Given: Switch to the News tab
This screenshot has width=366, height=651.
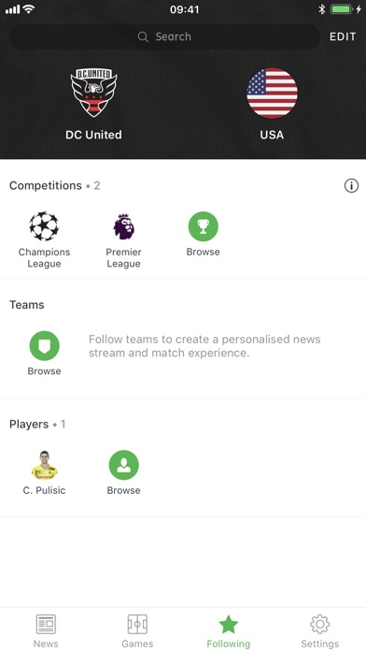Looking at the screenshot, I should pyautogui.click(x=46, y=631).
